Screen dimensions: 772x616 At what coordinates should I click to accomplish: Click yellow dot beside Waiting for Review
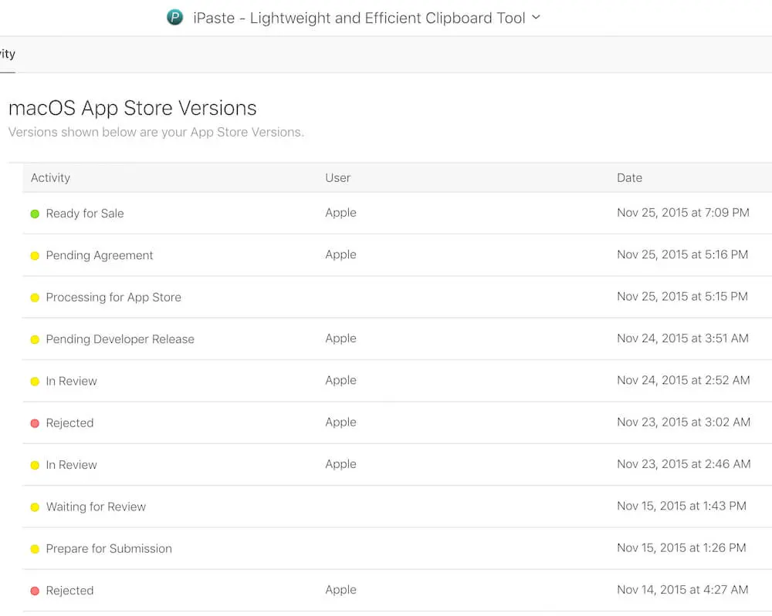(35, 507)
